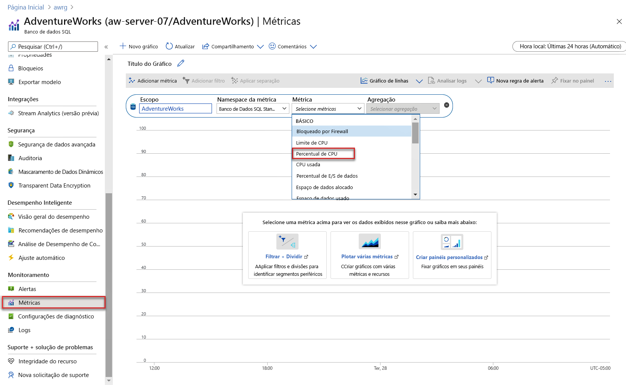The height and width of the screenshot is (385, 626).
Task: Click the Adicionar métrica sparkle icon
Action: tap(132, 81)
